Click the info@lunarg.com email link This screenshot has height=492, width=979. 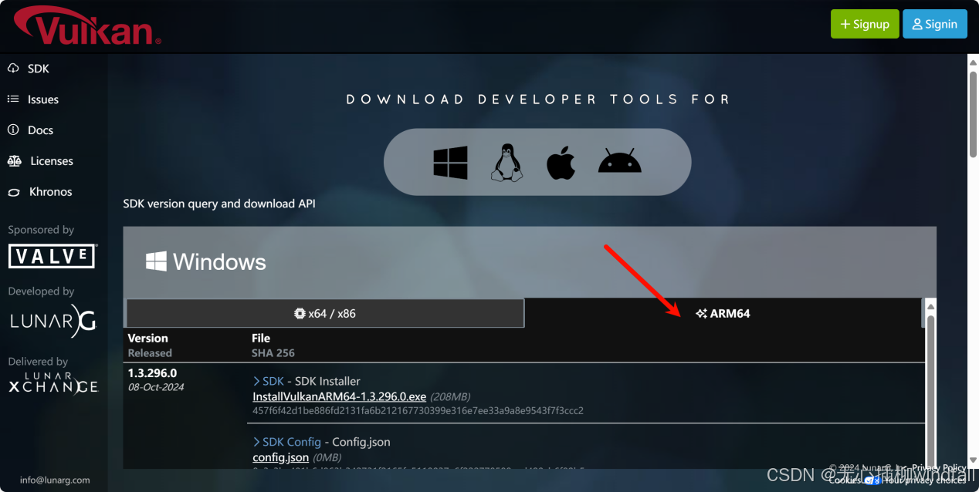[x=55, y=480]
